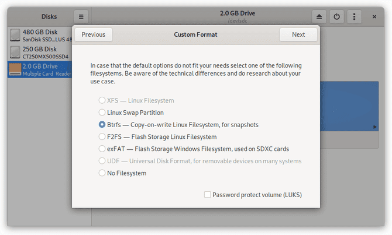Click the Next button
This screenshot has height=235, width=392.
pyautogui.click(x=298, y=34)
